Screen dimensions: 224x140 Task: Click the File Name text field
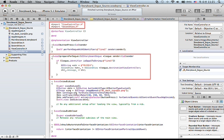[208, 25]
